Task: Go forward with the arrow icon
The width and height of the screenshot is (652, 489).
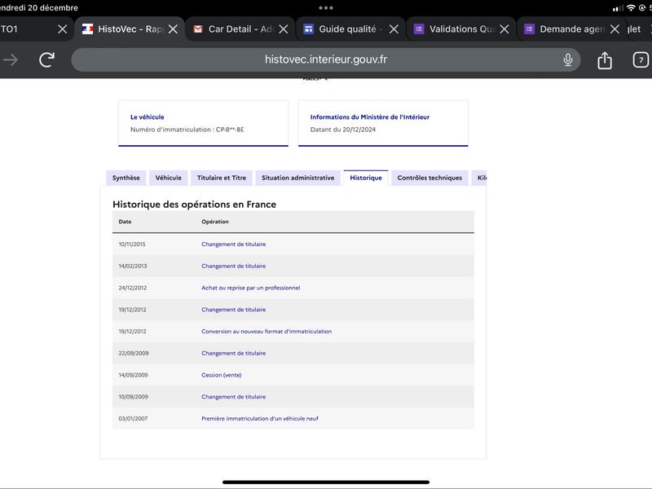Action: coord(11,59)
